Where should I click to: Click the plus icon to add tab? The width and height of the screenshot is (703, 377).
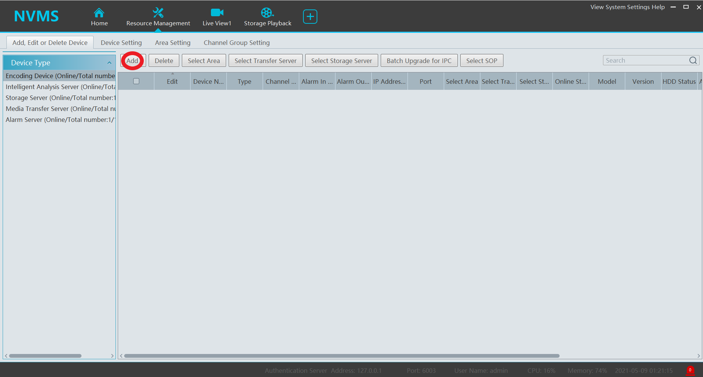(310, 17)
